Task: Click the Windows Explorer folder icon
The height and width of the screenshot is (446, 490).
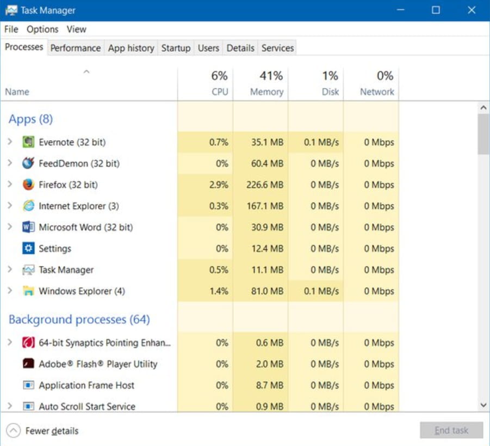Action: pos(28,291)
